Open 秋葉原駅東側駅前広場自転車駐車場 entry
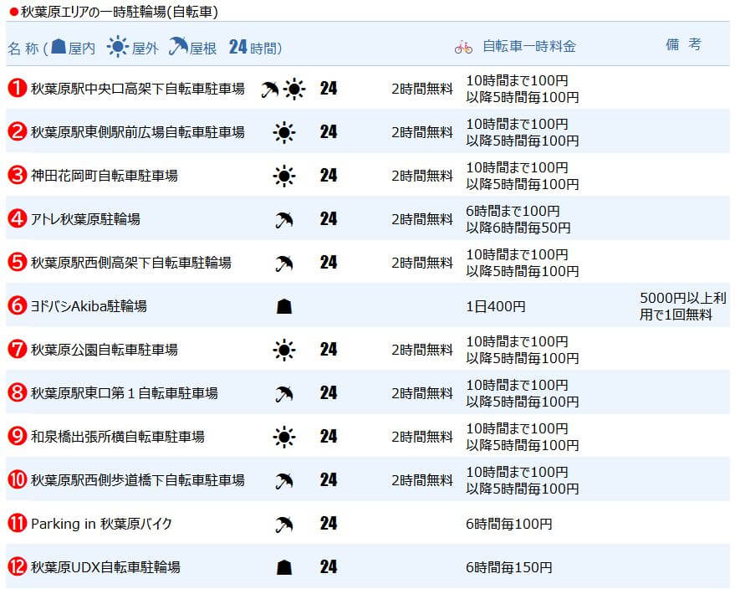This screenshot has height=594, width=735. 137,132
